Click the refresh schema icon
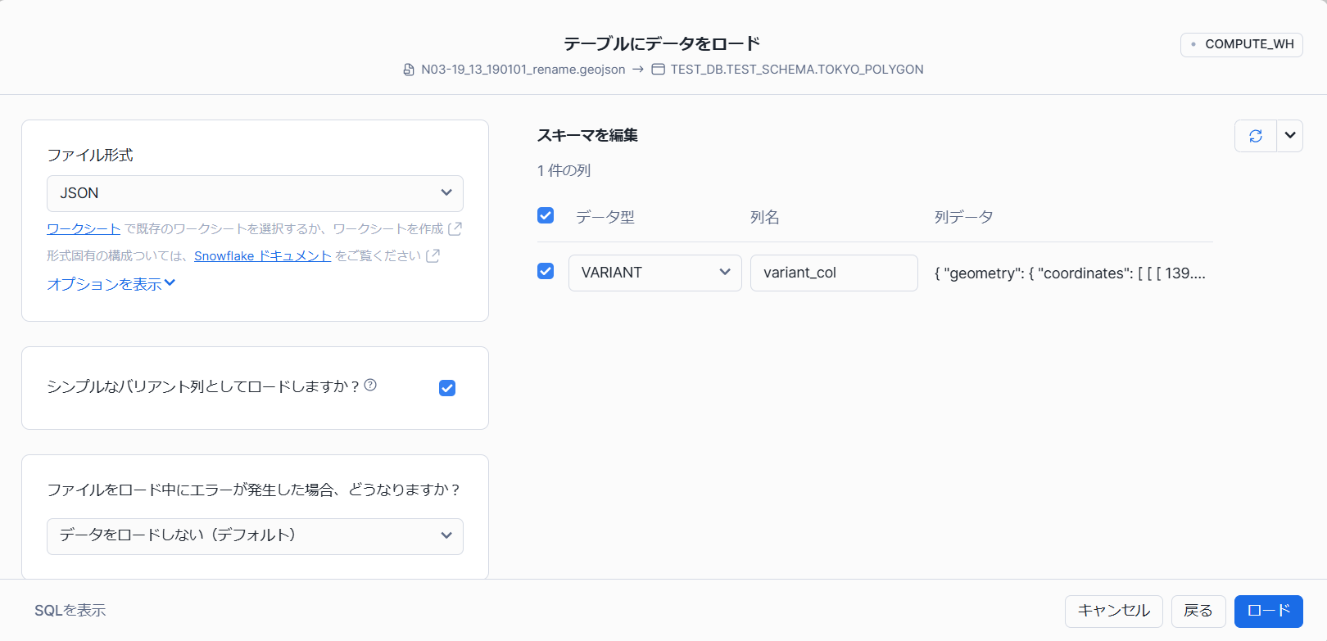Screen dimensions: 1327x641 point(1255,136)
